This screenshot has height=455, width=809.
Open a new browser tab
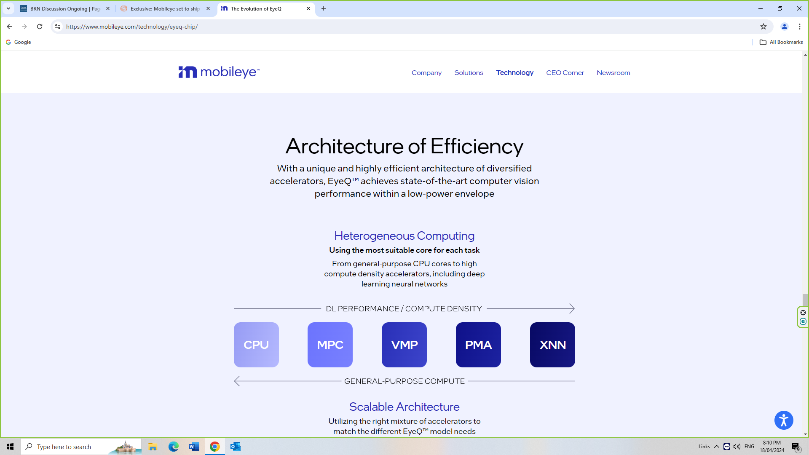[x=324, y=8]
